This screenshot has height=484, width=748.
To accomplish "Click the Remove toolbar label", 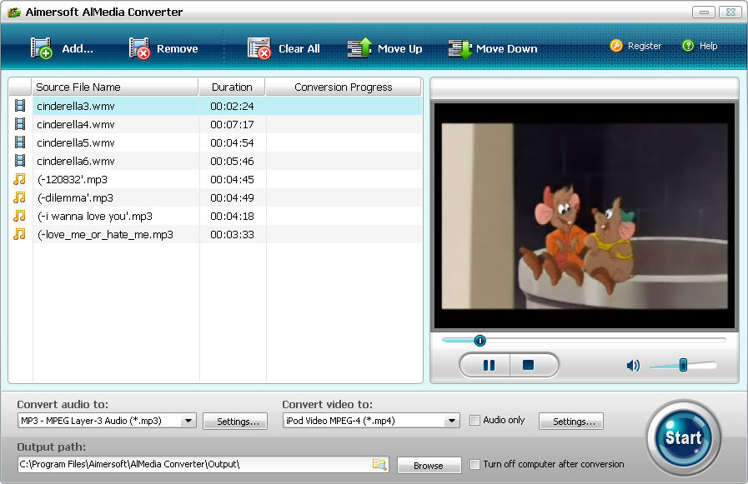I will [178, 48].
